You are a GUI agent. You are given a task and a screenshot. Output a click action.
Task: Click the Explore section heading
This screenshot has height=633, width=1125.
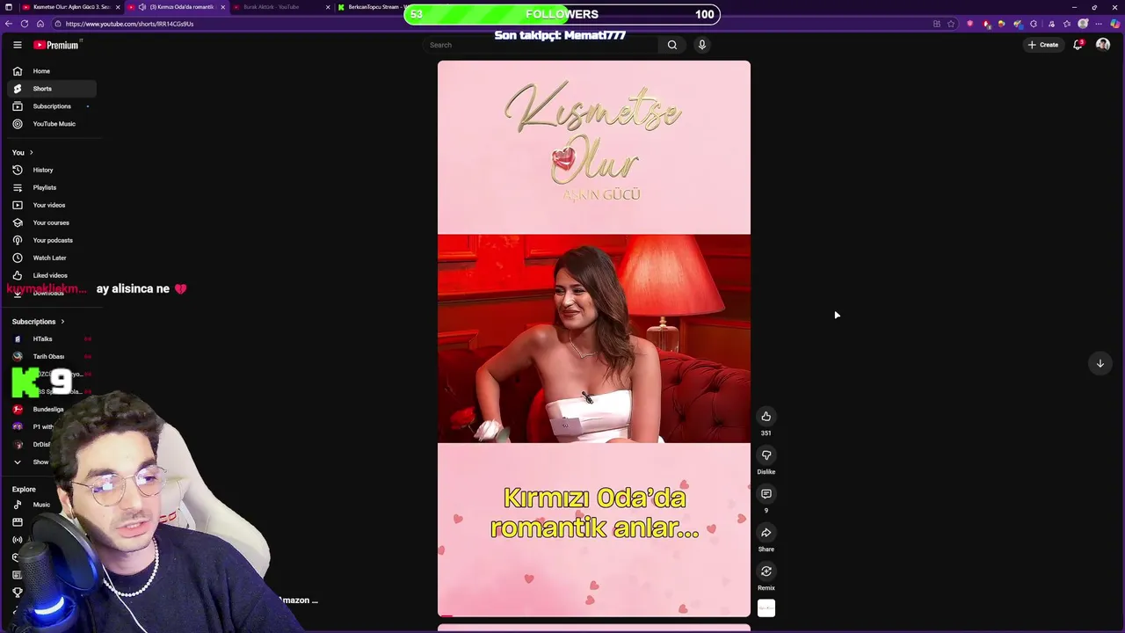24,489
